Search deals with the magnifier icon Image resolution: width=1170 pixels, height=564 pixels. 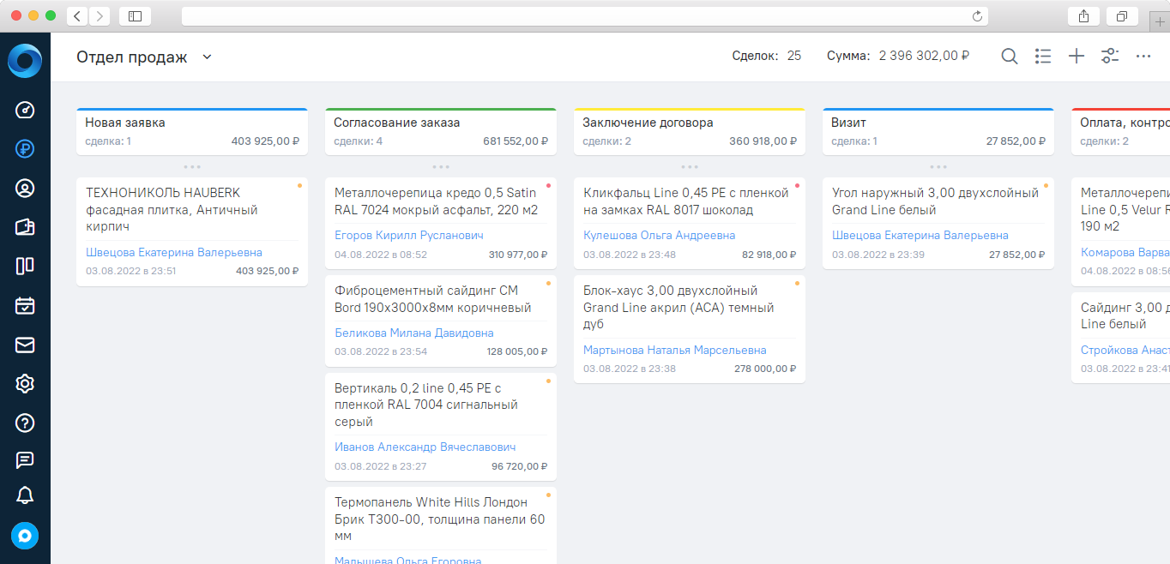point(1010,56)
